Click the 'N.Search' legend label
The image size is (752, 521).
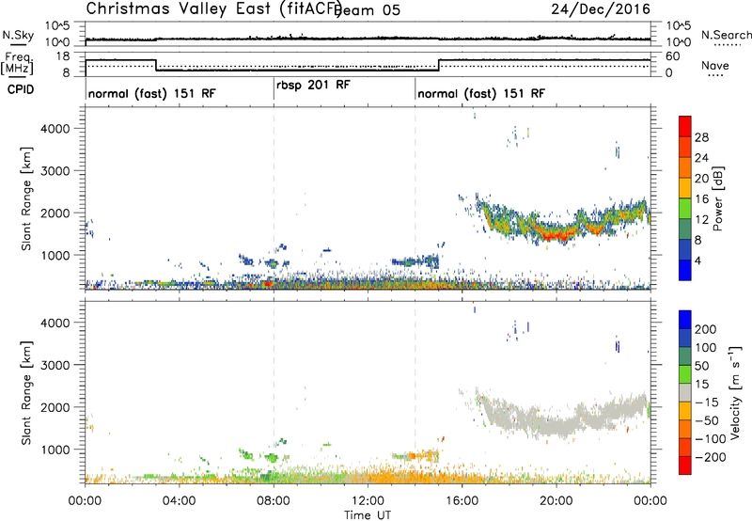726,35
